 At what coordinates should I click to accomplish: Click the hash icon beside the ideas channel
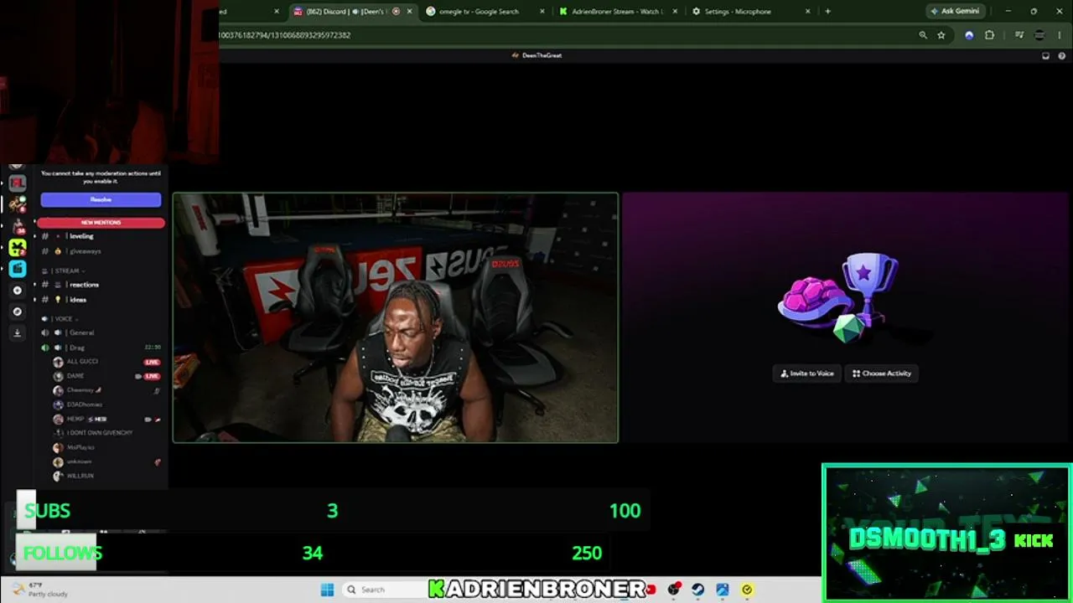[x=45, y=300]
